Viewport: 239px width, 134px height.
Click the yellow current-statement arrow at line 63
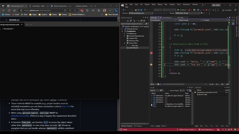point(151,64)
